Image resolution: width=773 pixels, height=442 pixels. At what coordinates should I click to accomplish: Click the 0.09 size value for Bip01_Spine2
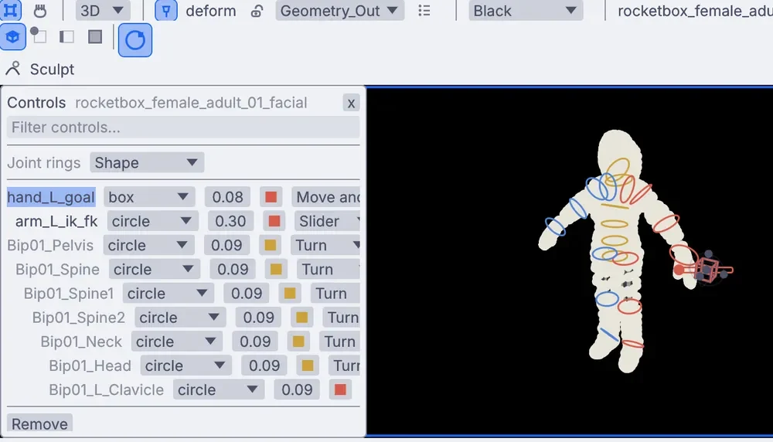tap(258, 318)
